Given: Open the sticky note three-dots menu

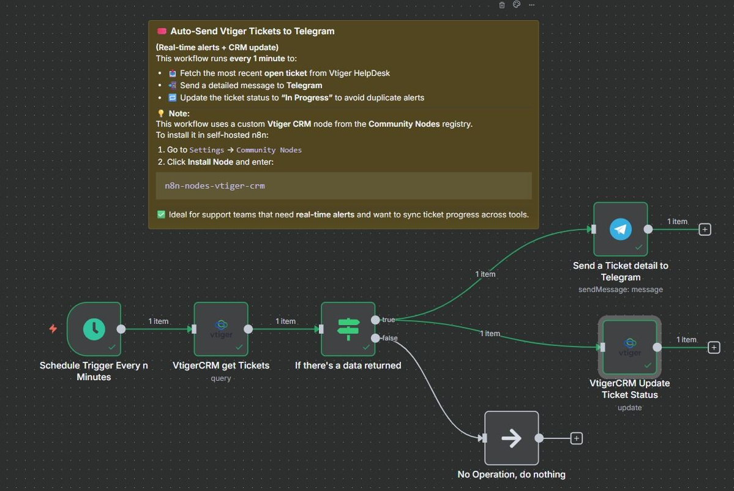Looking at the screenshot, I should pyautogui.click(x=531, y=5).
